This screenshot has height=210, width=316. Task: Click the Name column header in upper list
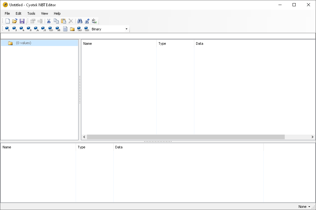point(119,44)
